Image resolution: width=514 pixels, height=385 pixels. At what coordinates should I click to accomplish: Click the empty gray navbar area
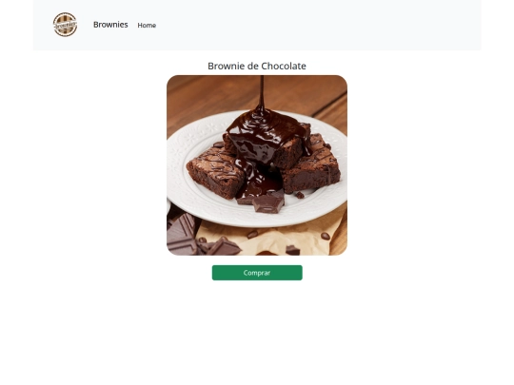311,25
